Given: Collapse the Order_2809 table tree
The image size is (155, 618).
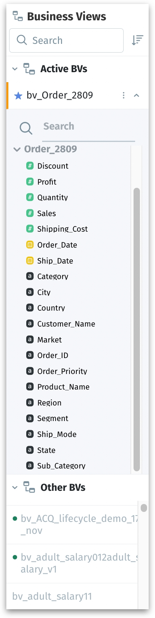Looking at the screenshot, I should (17, 150).
